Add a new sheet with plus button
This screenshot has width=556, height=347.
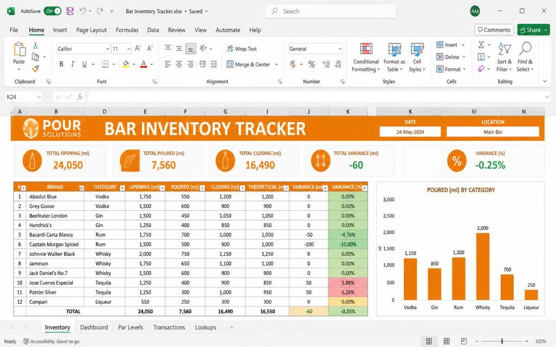pyautogui.click(x=231, y=327)
